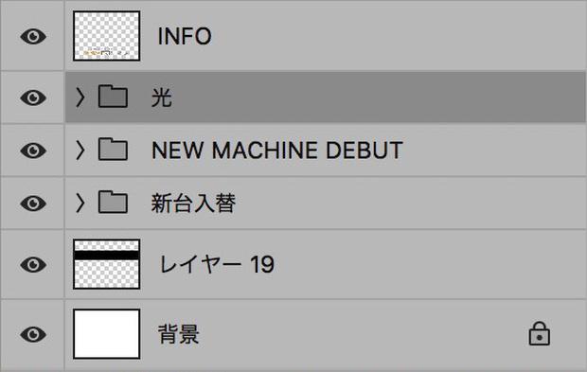This screenshot has width=587, height=372.
Task: Select the NEW MACHINE DEBUT group name
Action: tap(277, 151)
